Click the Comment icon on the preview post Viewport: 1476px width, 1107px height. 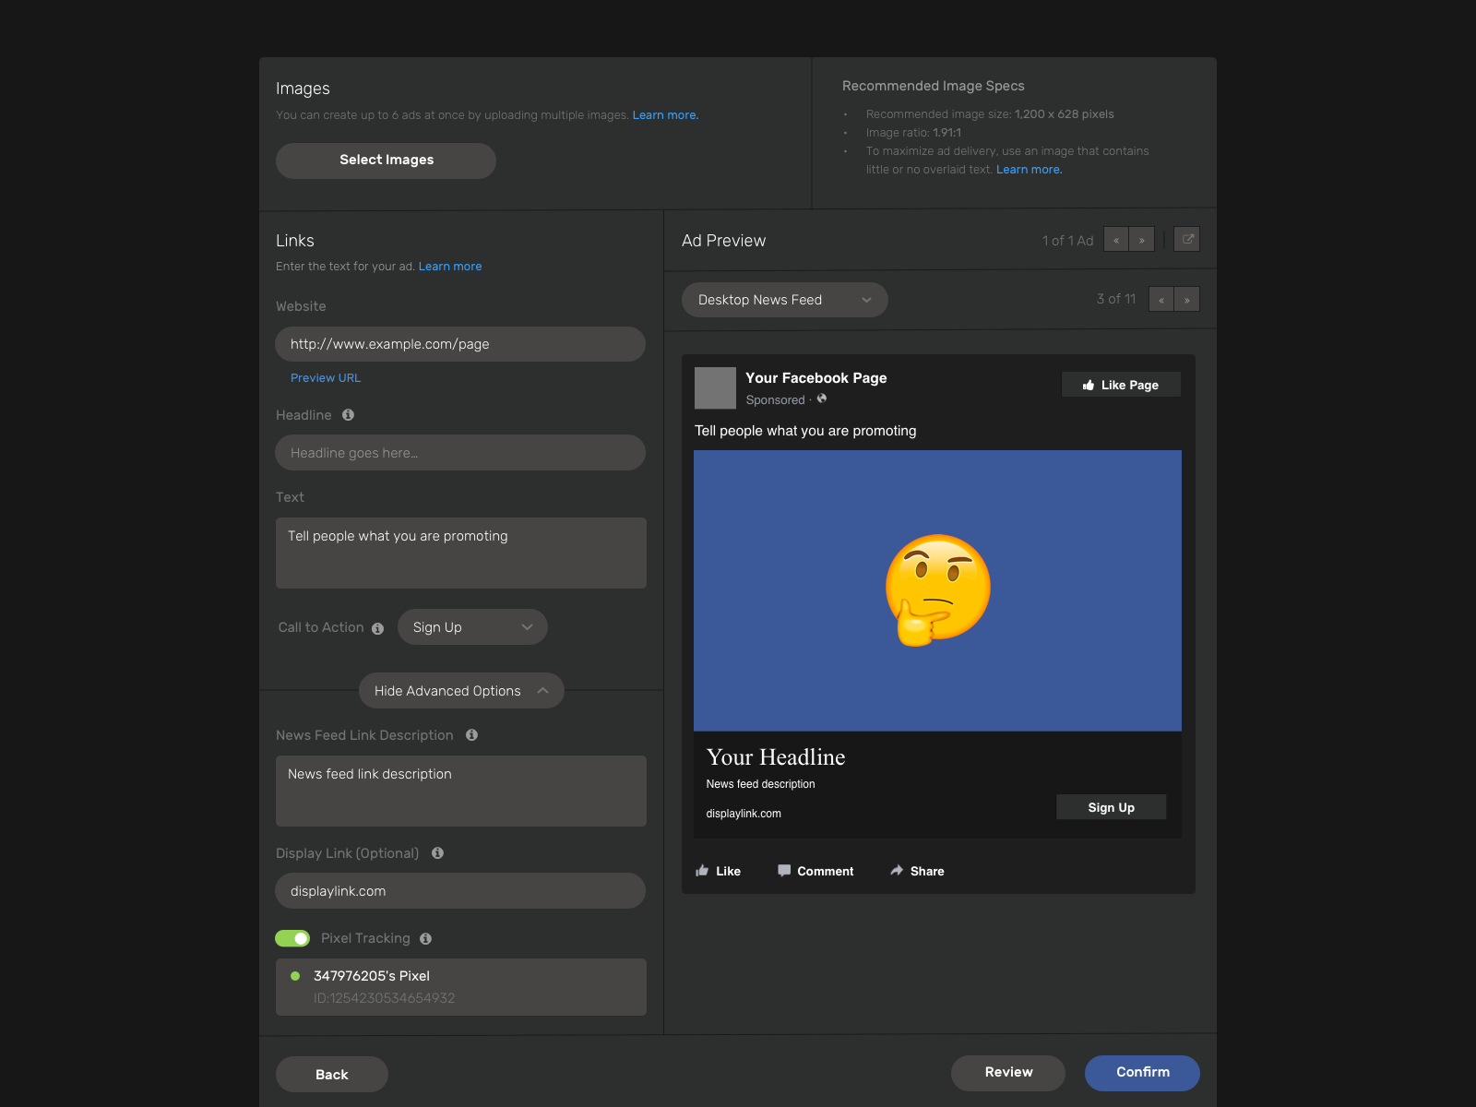pos(783,871)
